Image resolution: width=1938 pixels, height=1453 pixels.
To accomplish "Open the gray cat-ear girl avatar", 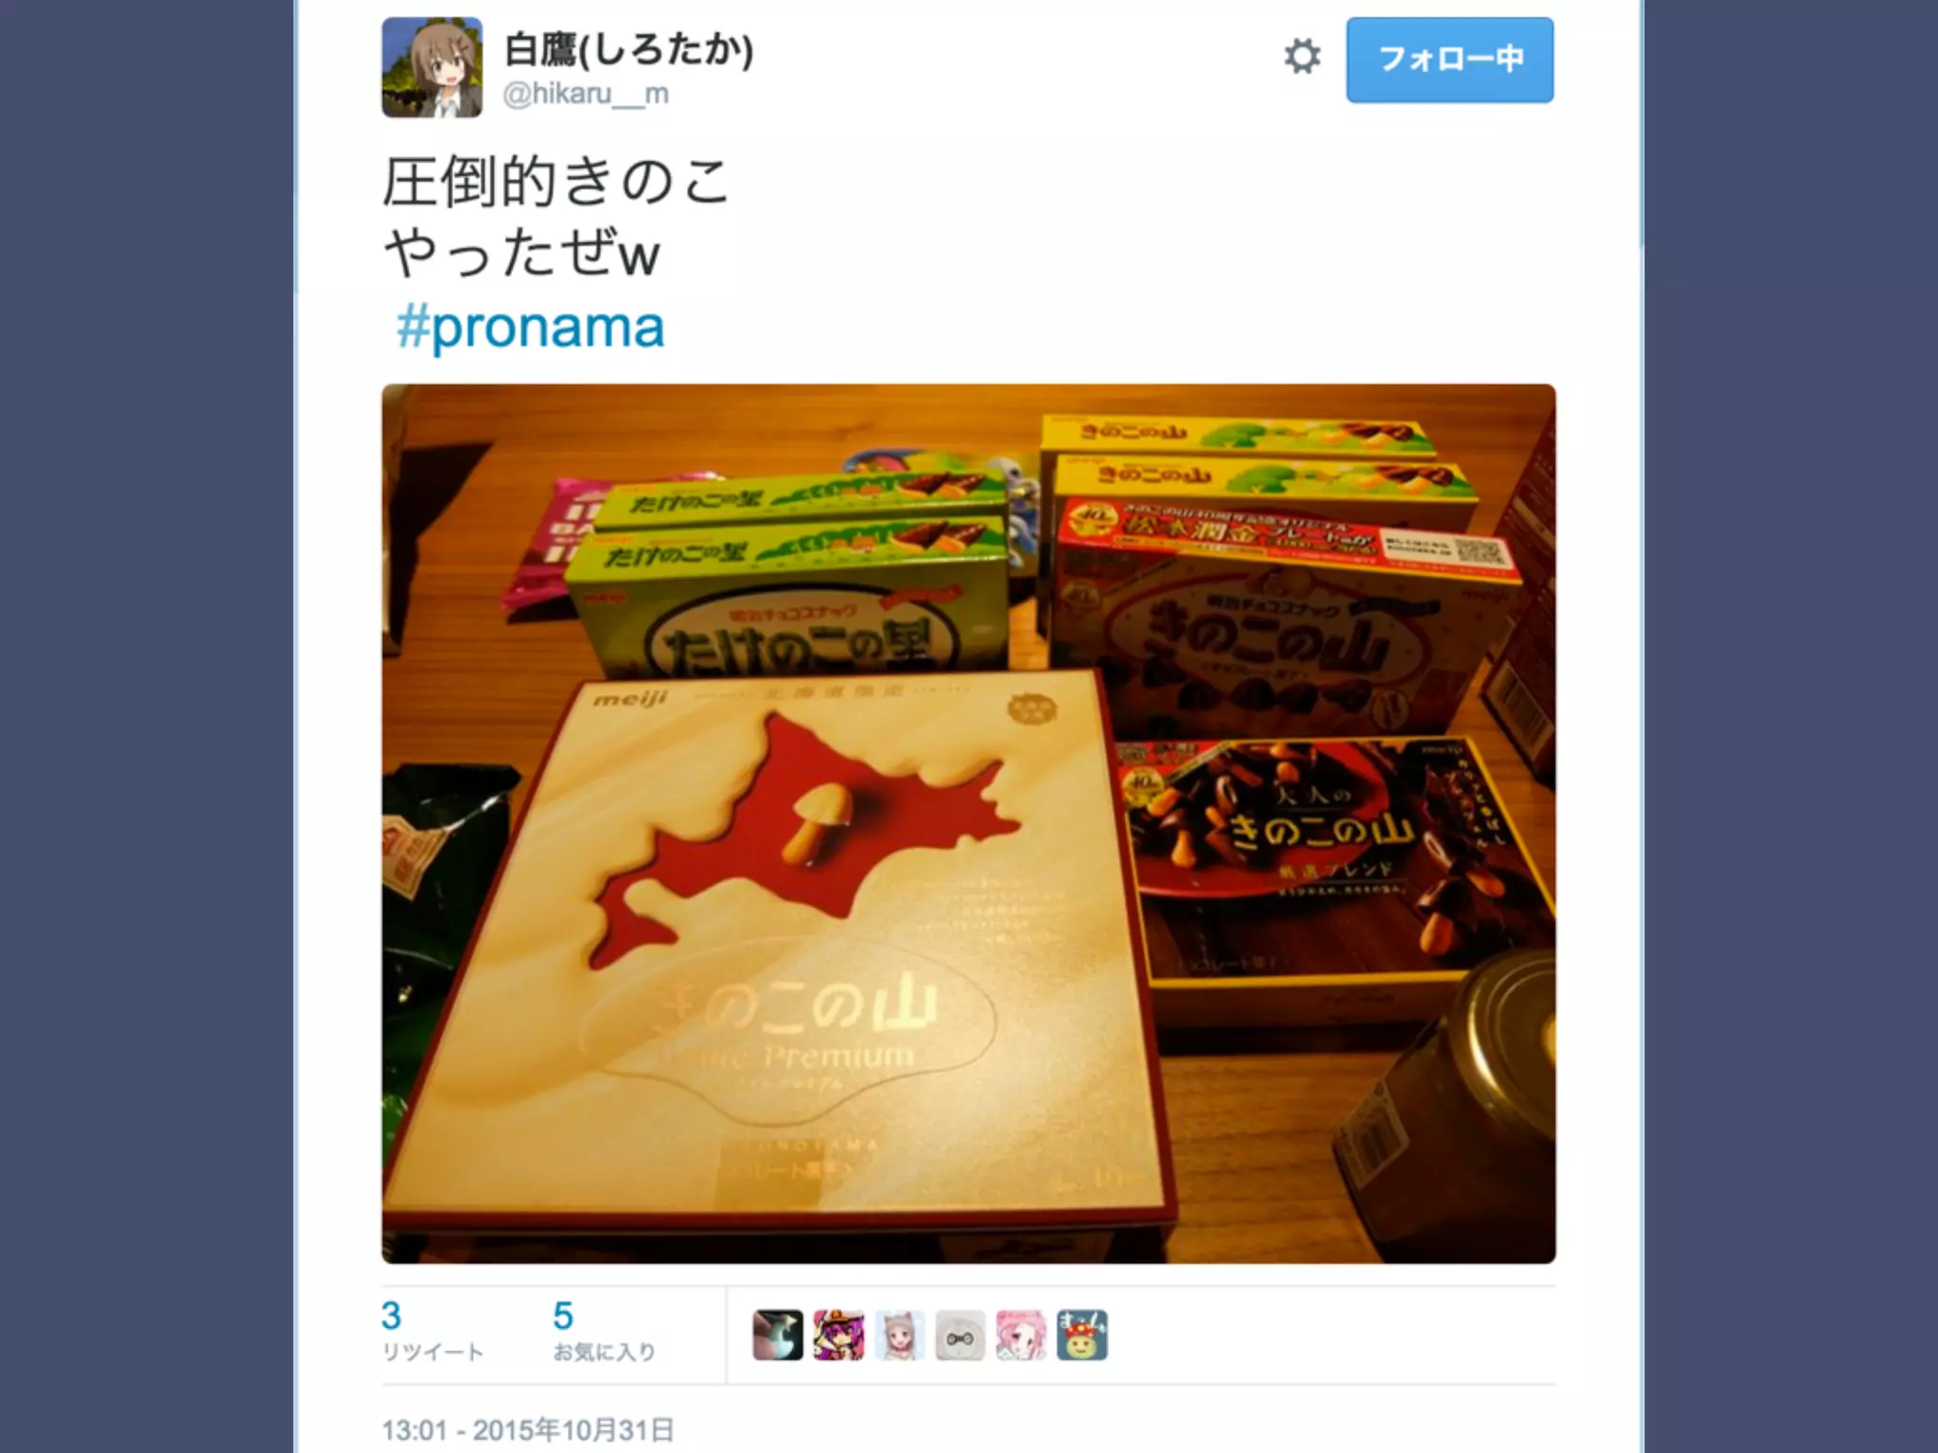I will tap(899, 1335).
